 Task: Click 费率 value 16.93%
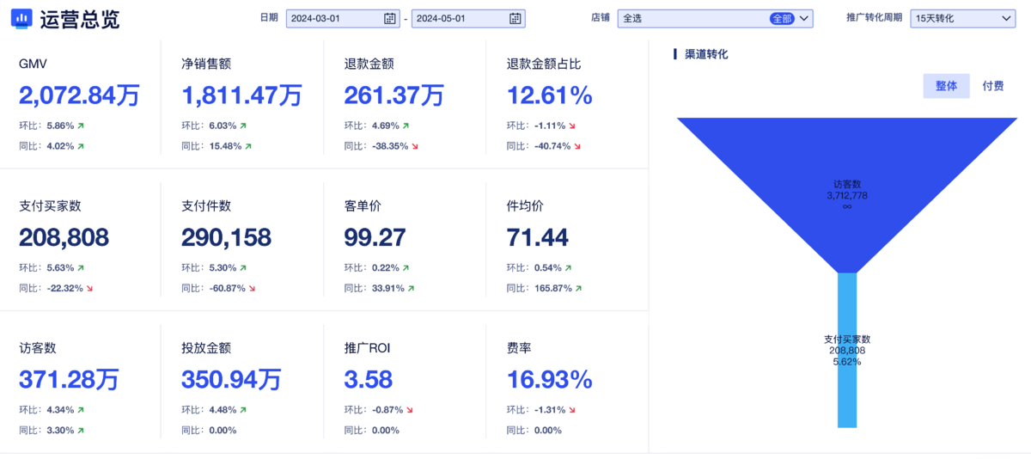coord(550,379)
